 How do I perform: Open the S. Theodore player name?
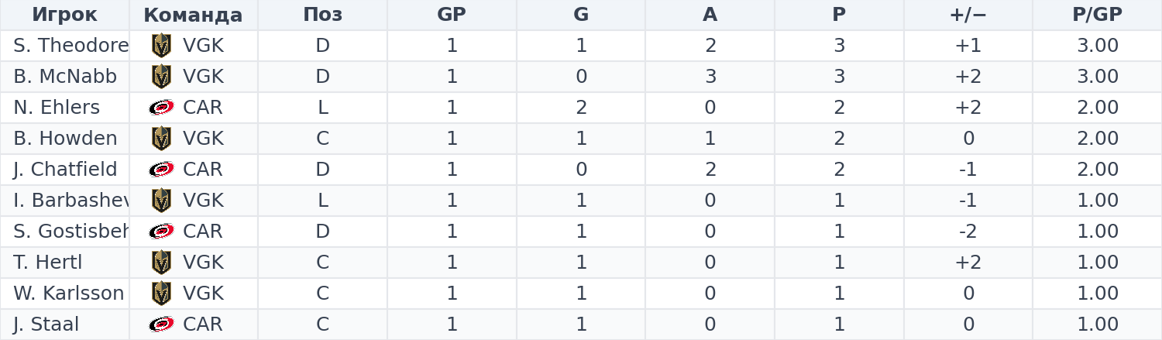click(x=70, y=46)
